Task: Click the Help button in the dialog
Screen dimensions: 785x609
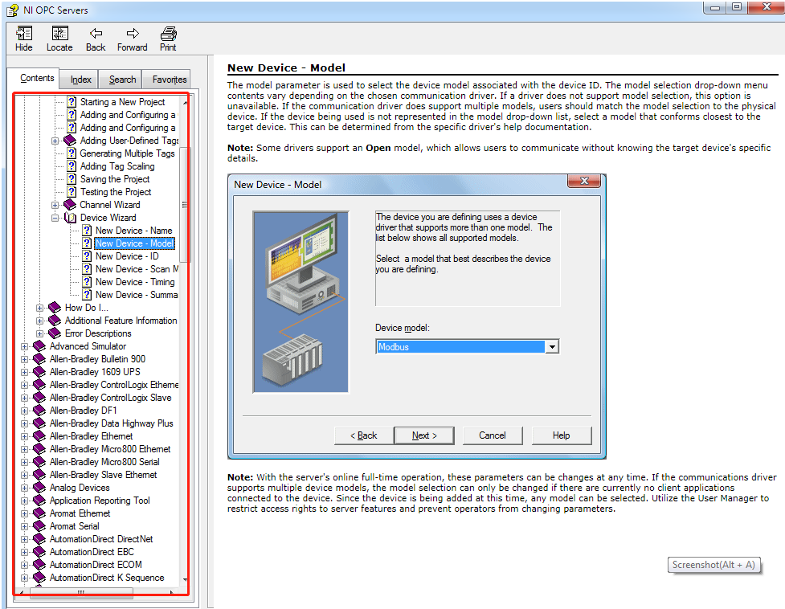Action: (x=561, y=435)
